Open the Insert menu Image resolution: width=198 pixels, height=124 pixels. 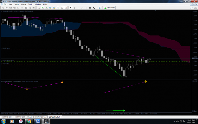(17, 4)
